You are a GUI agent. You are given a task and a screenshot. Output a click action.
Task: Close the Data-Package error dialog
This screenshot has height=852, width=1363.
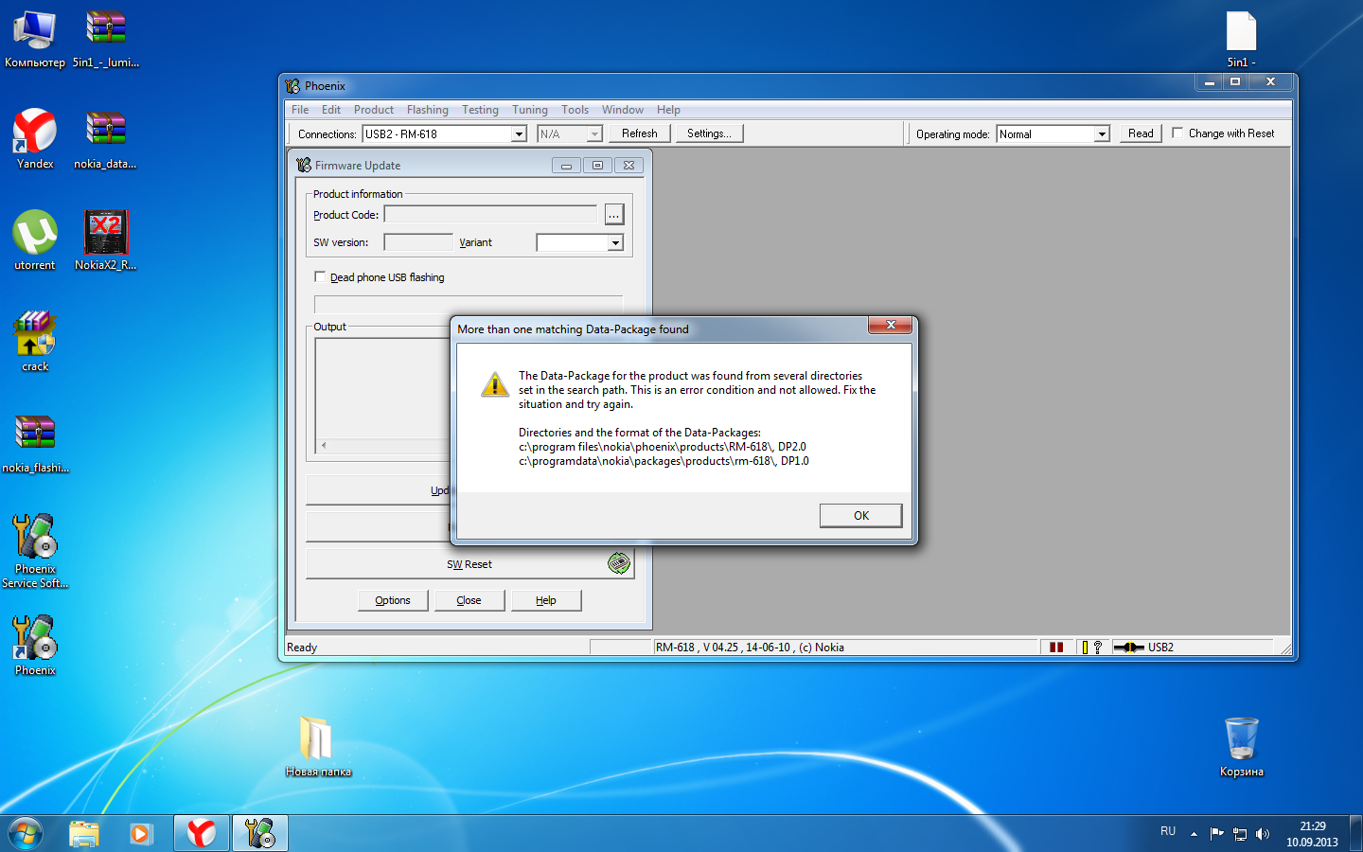click(891, 325)
